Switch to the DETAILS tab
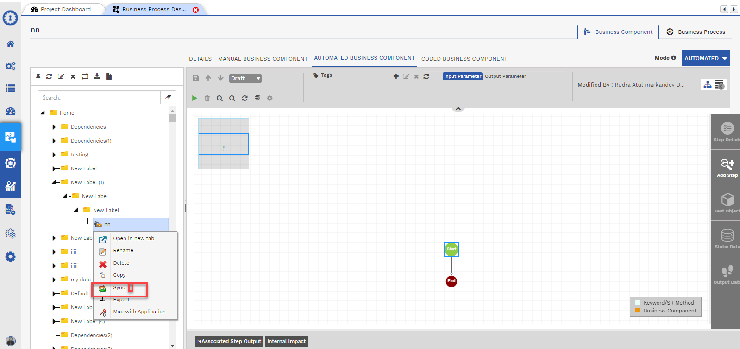 click(200, 59)
